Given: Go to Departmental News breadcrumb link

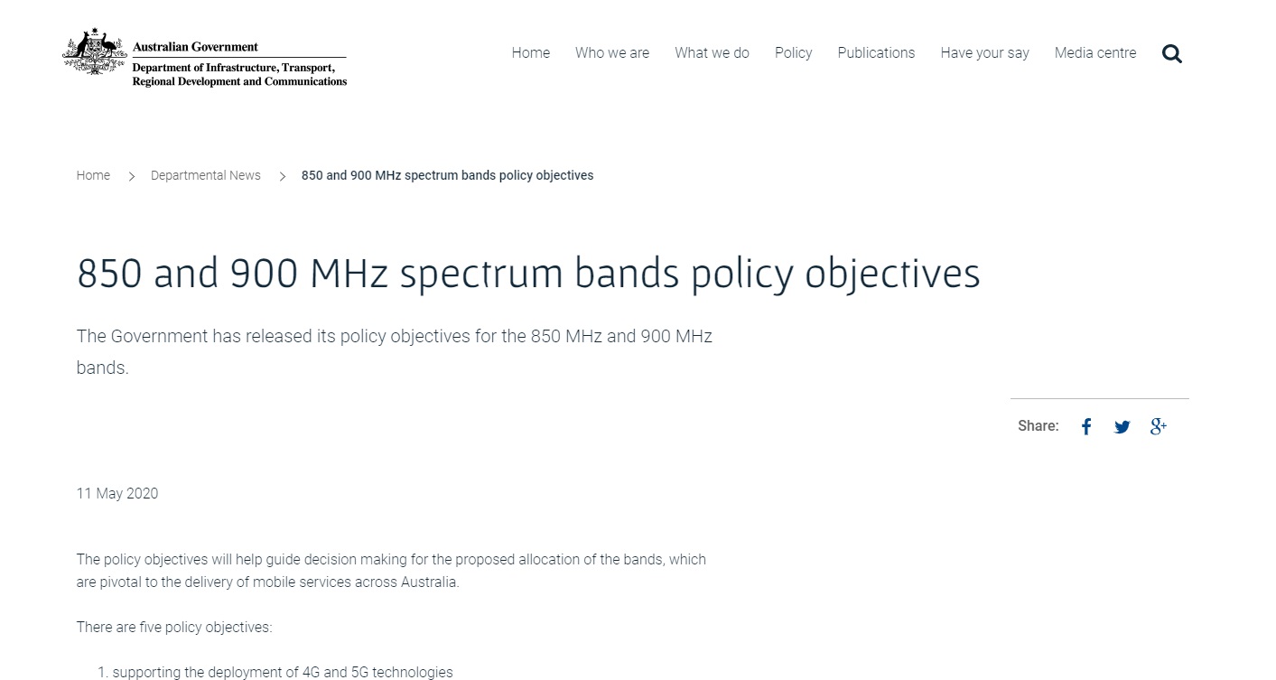Looking at the screenshot, I should click(x=206, y=175).
